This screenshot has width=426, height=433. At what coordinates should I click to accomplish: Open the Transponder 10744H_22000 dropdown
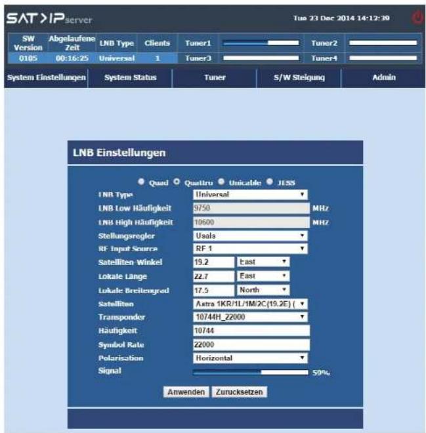pos(250,317)
